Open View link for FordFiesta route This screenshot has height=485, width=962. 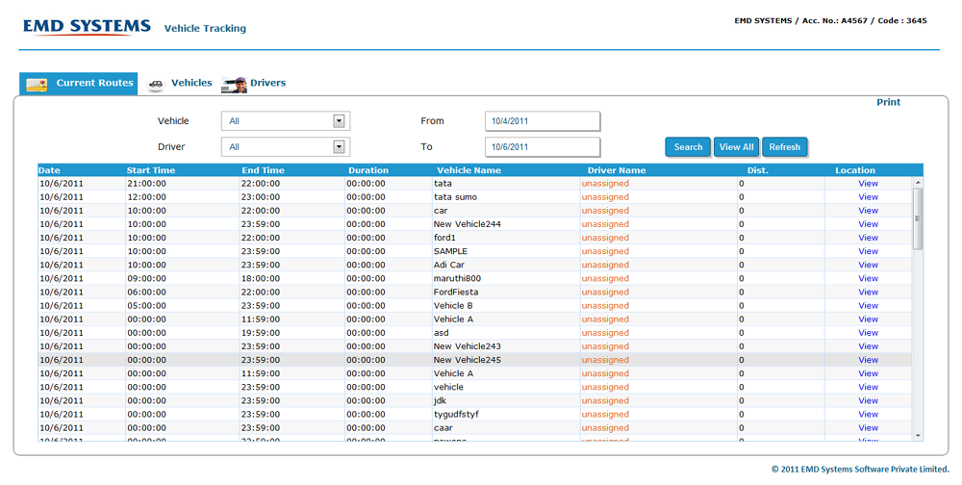tap(868, 293)
